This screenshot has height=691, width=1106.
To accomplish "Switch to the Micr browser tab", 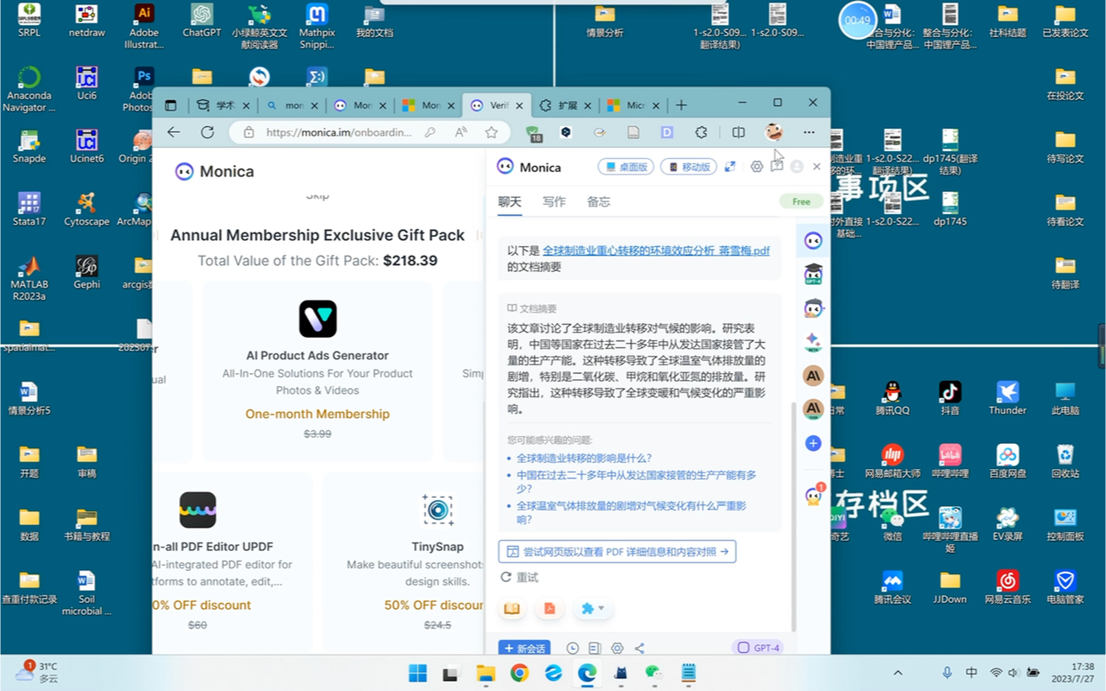I will coord(633,105).
